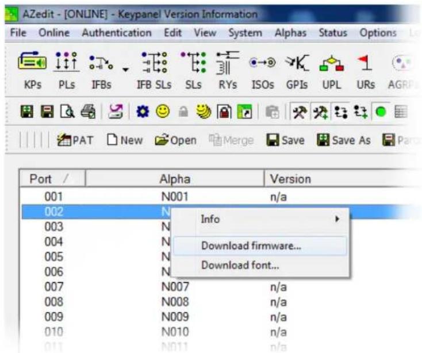Click the green floppy disk save-as icon

coord(27,112)
